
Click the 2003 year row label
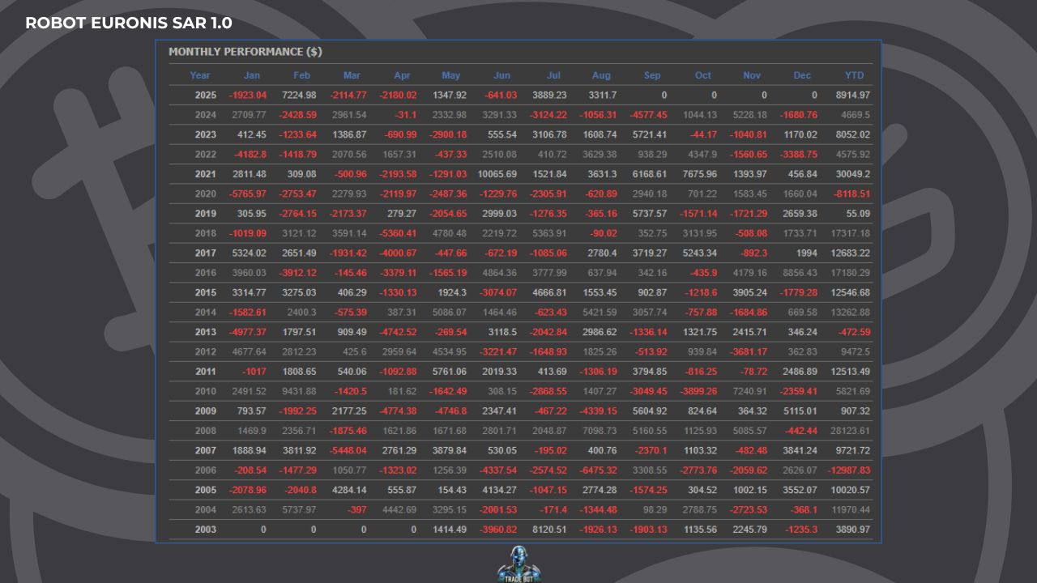click(x=206, y=530)
